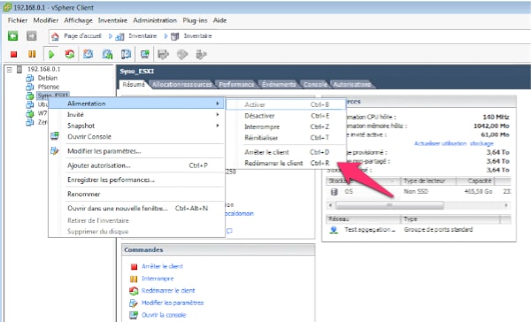Viewport: 531px width, 322px height.
Task: Open the Aide menu
Action: [x=219, y=20]
